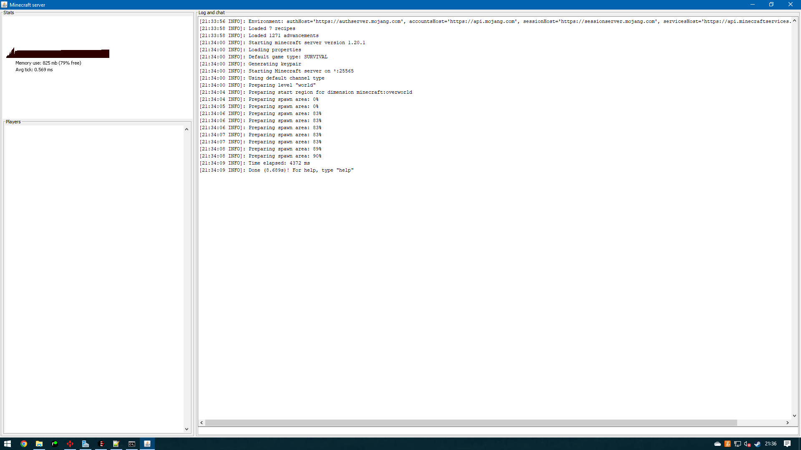The image size is (801, 450).
Task: Open the Notepad++ taskbar icon
Action: 116,444
